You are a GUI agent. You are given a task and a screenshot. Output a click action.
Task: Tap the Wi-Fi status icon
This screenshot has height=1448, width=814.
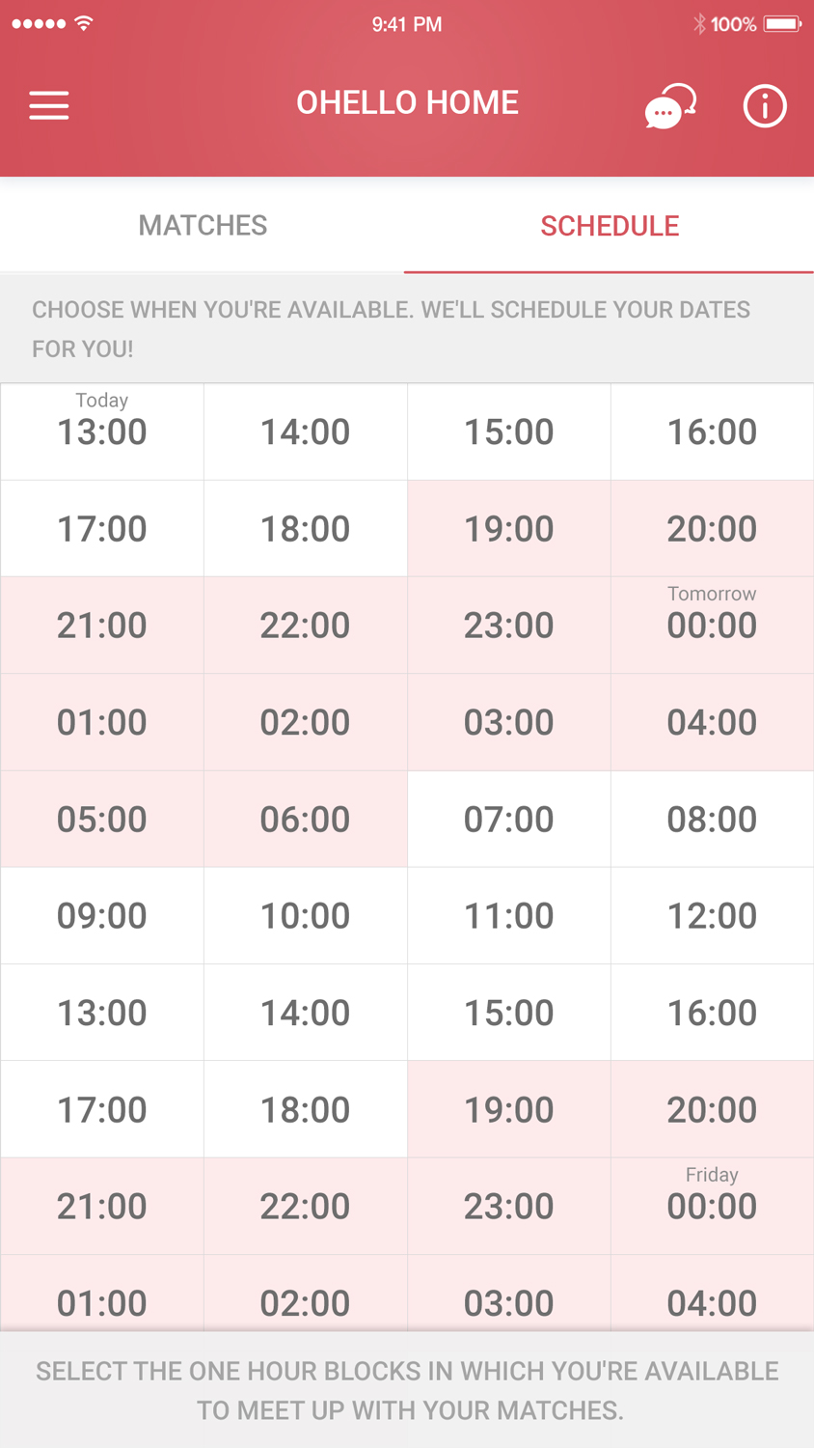(84, 24)
